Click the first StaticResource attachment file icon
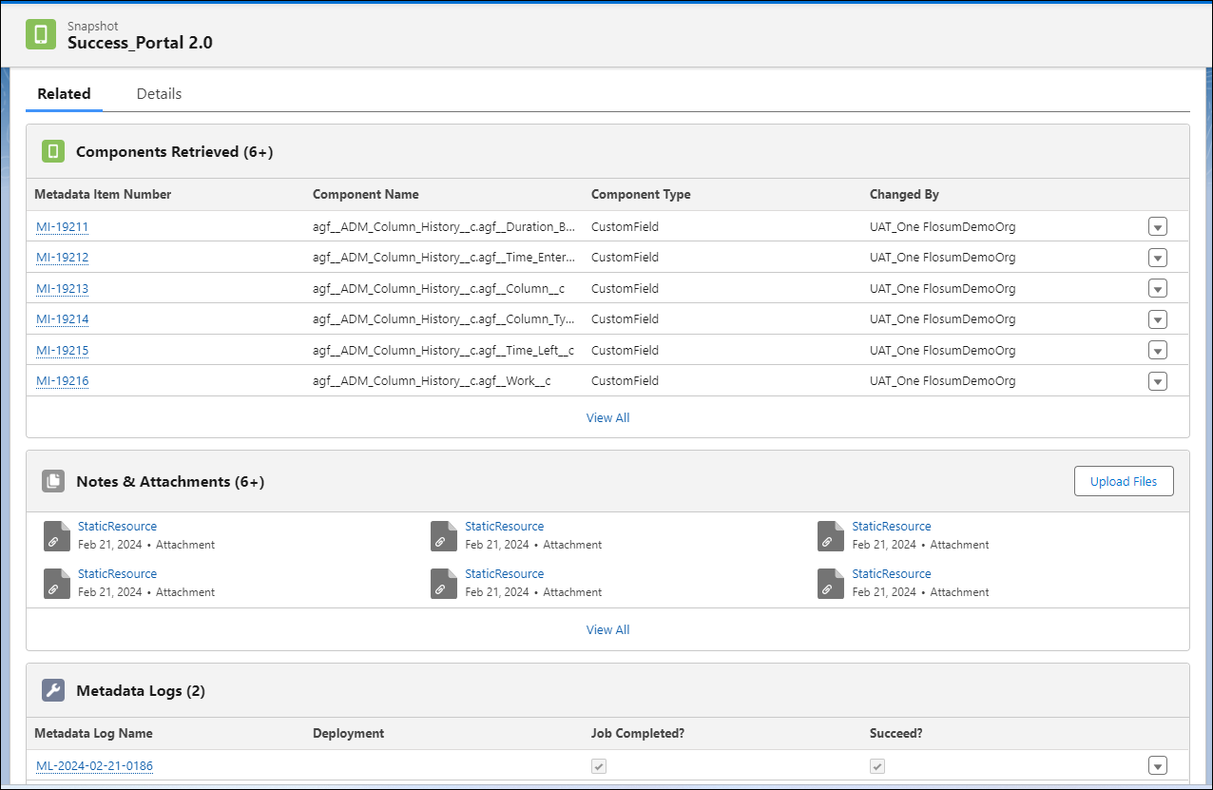The width and height of the screenshot is (1213, 790). point(57,535)
